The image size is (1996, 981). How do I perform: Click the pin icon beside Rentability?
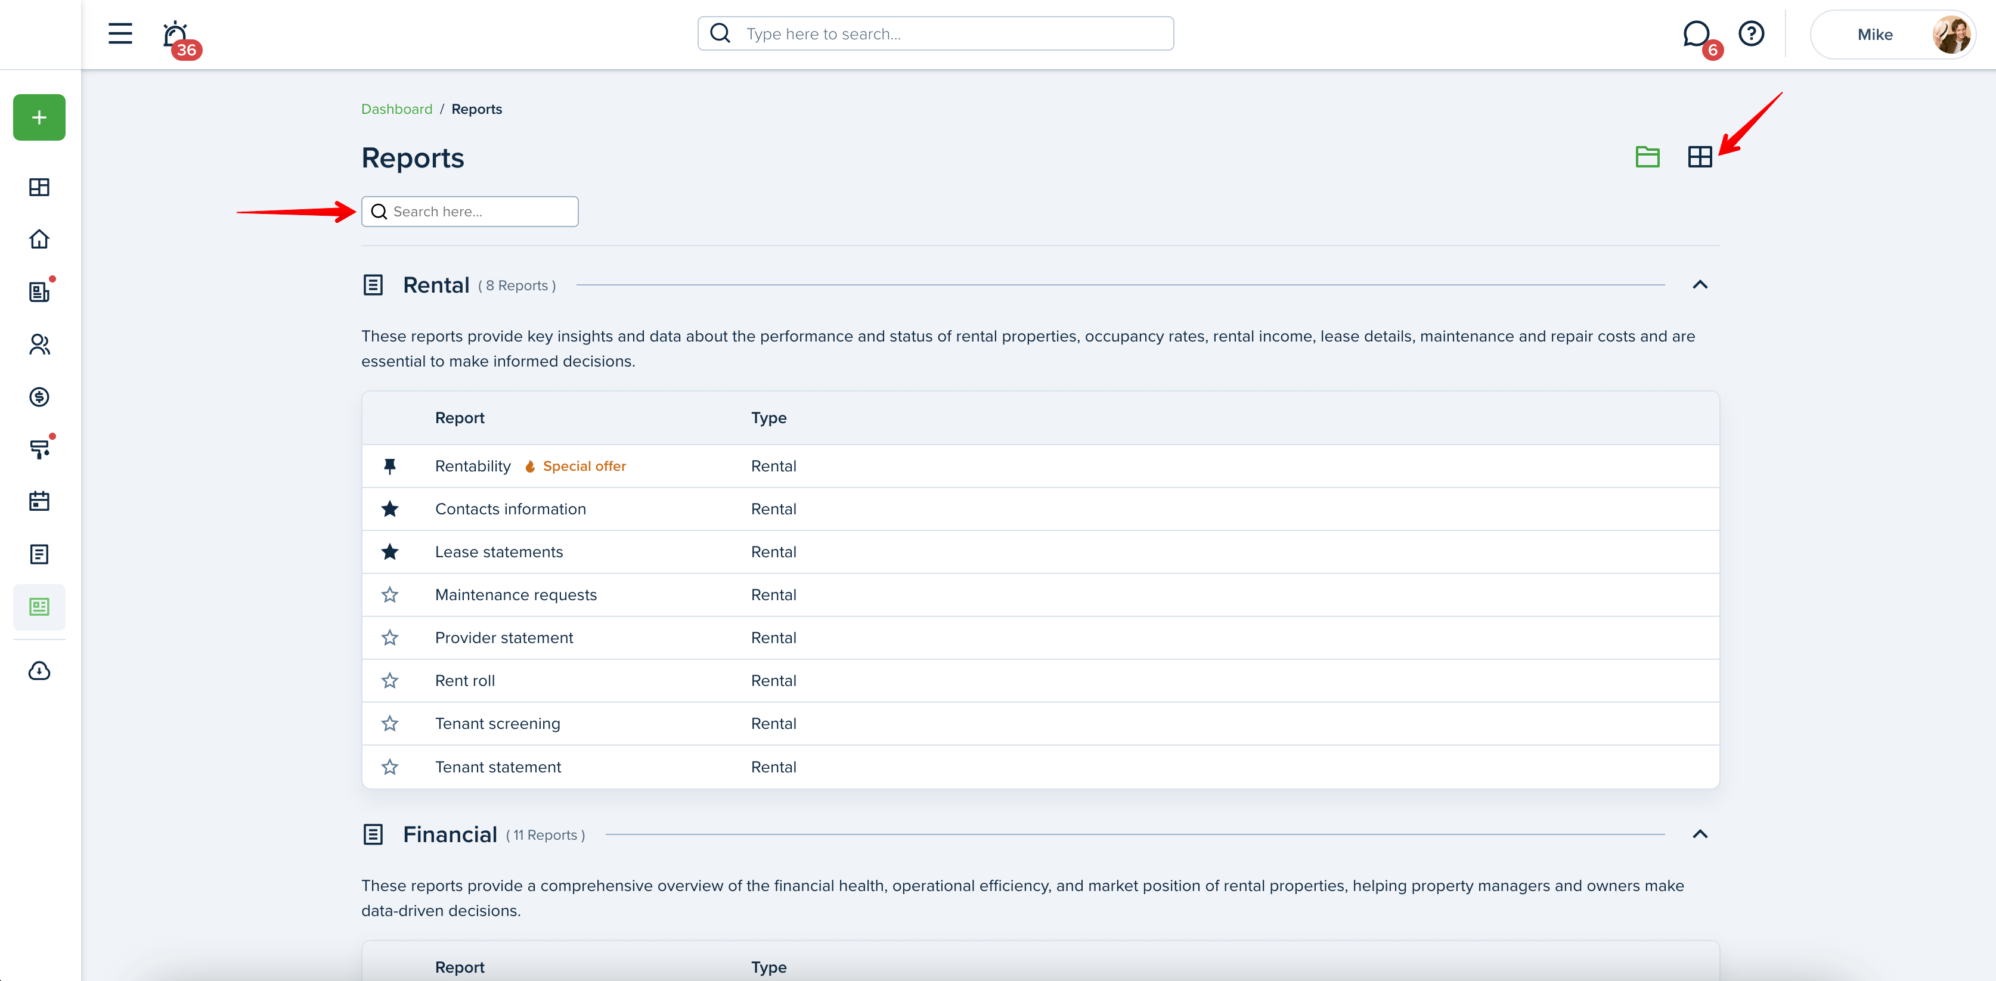tap(390, 465)
